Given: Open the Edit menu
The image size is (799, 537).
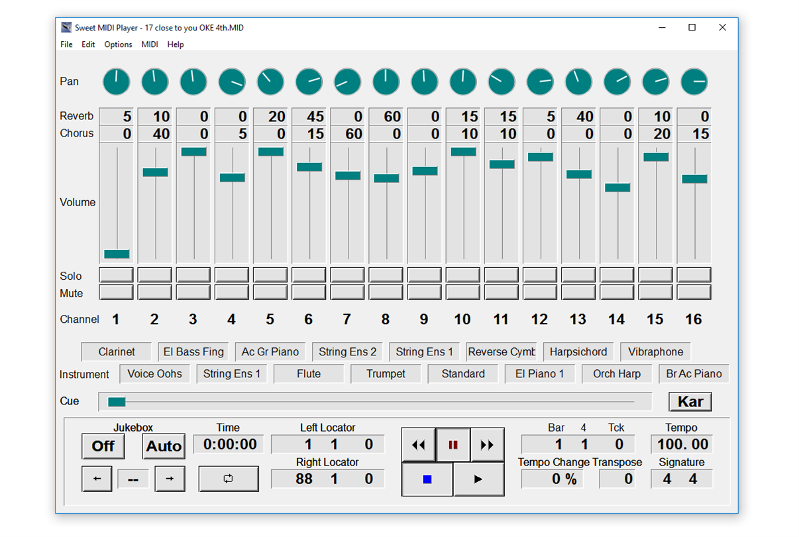Looking at the screenshot, I should [x=88, y=44].
